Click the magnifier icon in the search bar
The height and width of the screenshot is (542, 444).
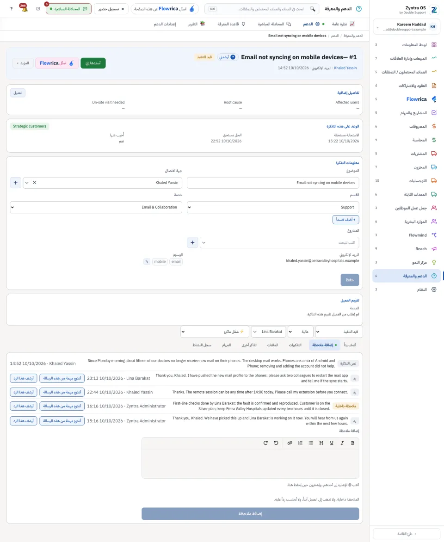pyautogui.click(x=312, y=9)
